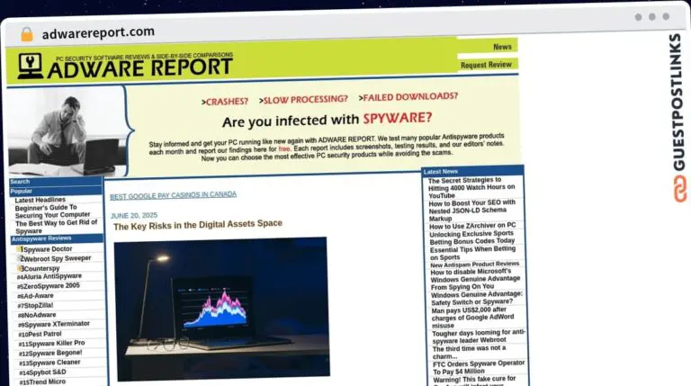This screenshot has width=691, height=386.
Task: Click the >CRASHES? banner text
Action: (225, 102)
